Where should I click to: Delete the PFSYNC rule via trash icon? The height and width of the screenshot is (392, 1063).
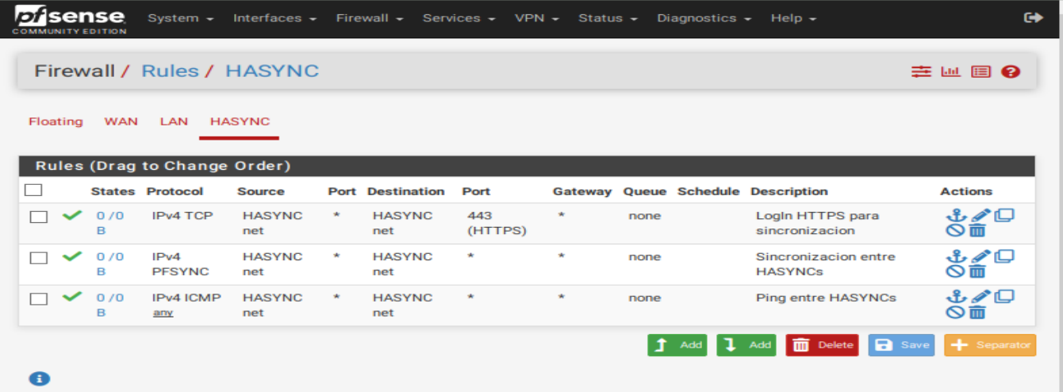click(977, 271)
